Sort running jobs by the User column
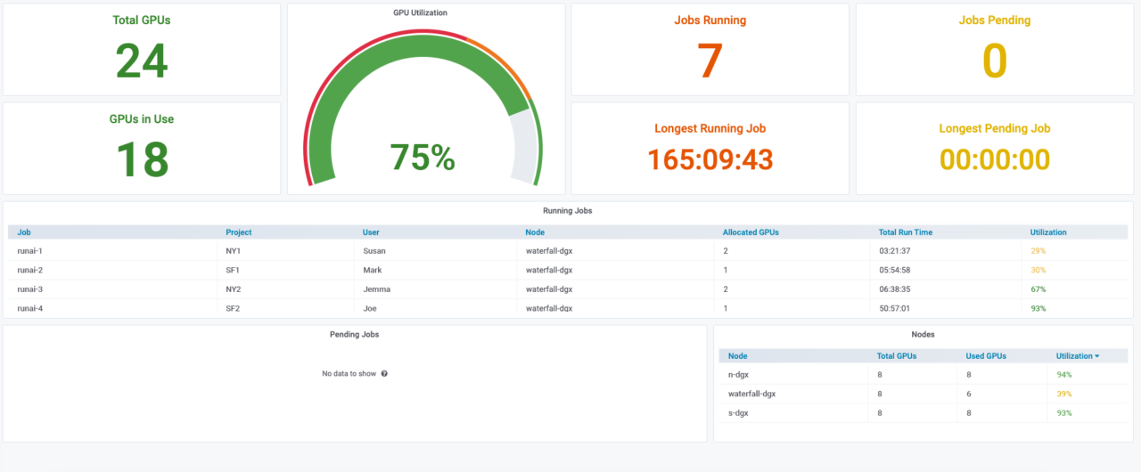The height and width of the screenshot is (472, 1141). (x=371, y=232)
